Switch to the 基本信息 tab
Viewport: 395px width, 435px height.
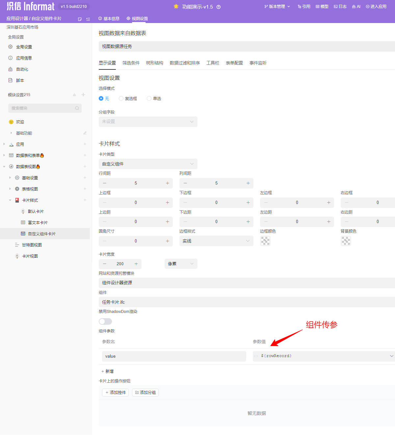(109, 19)
